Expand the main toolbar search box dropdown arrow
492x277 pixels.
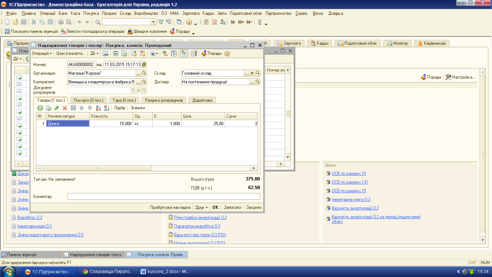pos(153,22)
